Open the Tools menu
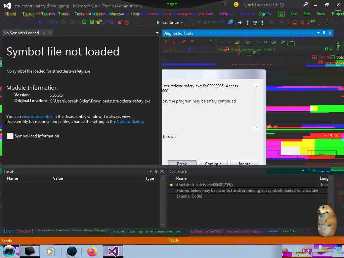Viewport: 344px width, 258px height. [x=63, y=14]
